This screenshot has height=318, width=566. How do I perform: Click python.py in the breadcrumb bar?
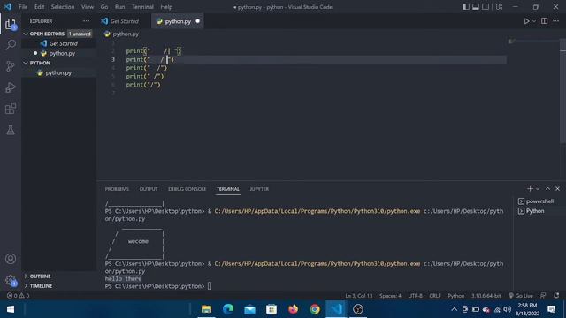pos(126,34)
